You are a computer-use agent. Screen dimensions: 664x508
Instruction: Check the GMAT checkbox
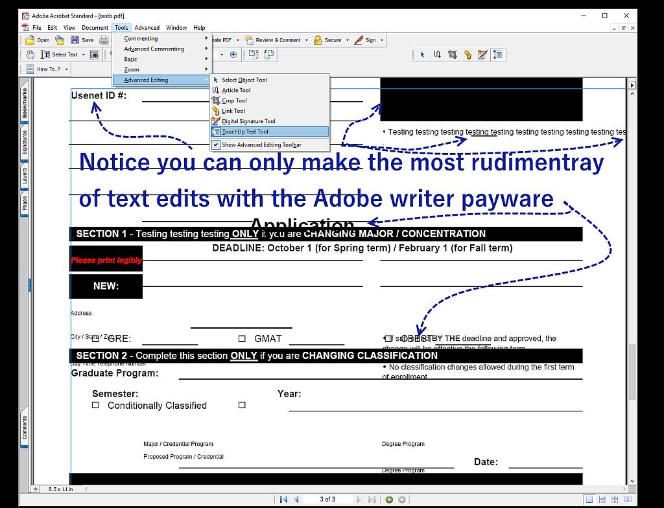pyautogui.click(x=242, y=338)
